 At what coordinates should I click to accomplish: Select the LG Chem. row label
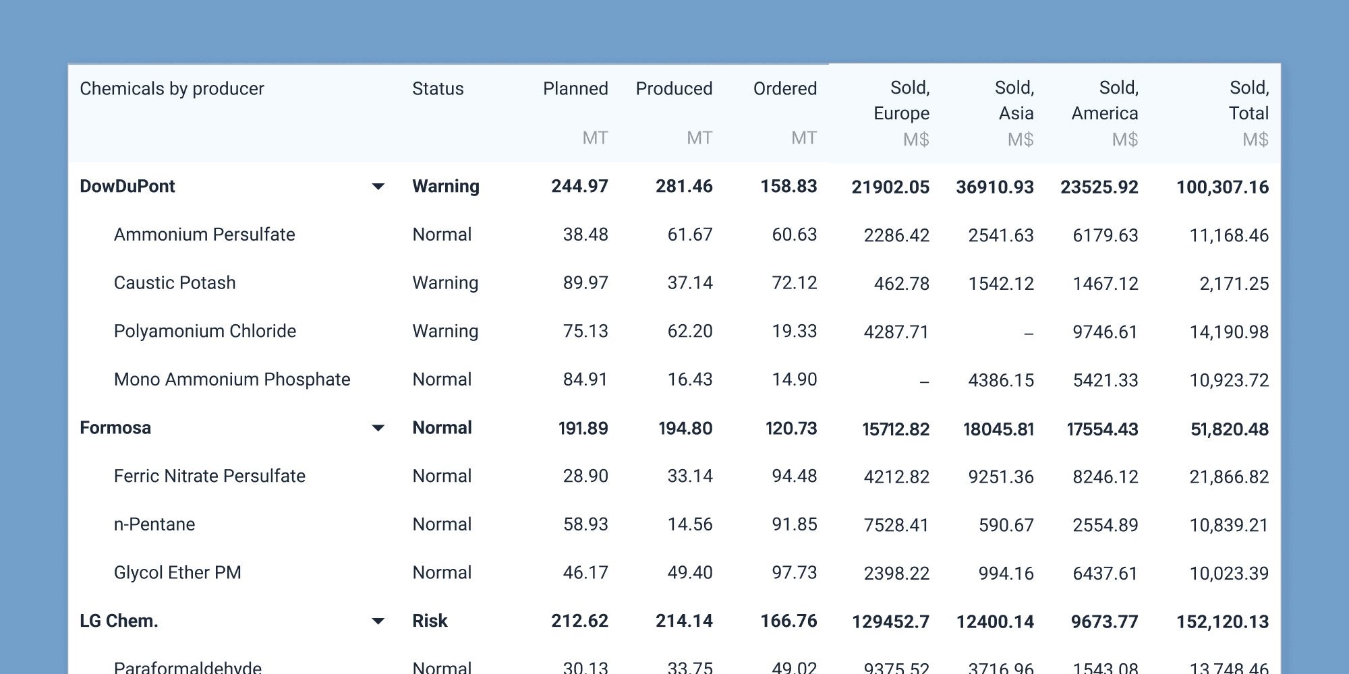pos(119,621)
